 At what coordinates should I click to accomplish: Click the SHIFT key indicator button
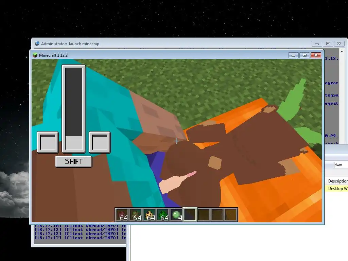coord(73,161)
